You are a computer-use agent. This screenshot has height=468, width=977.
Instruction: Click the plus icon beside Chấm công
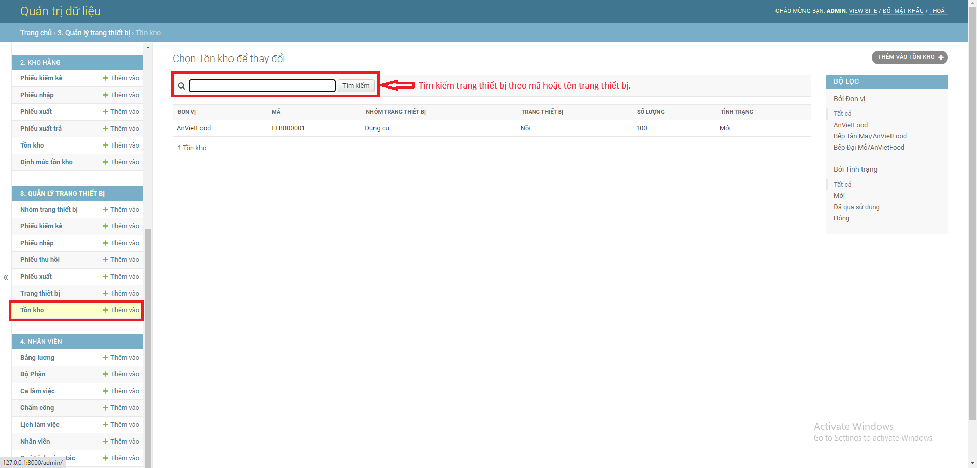(105, 407)
